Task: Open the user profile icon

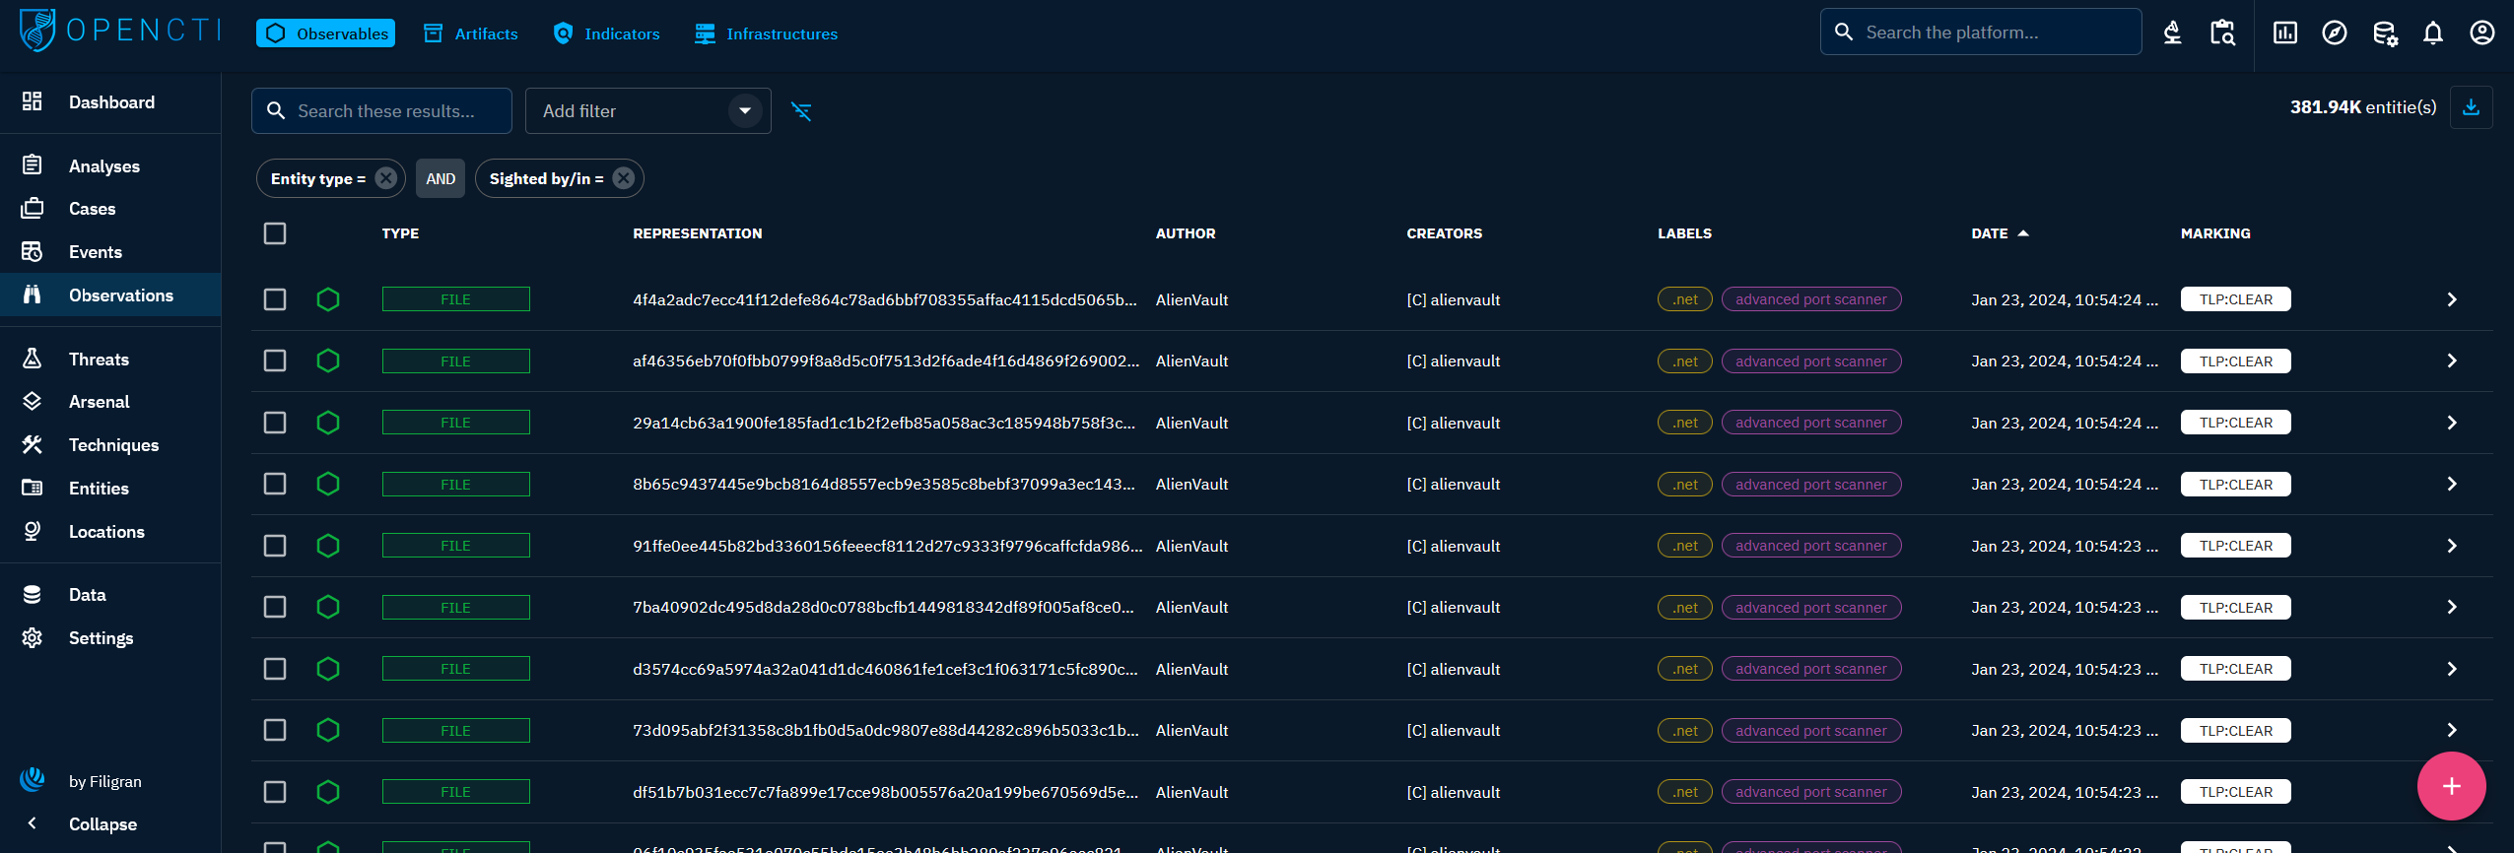Action: [x=2481, y=33]
